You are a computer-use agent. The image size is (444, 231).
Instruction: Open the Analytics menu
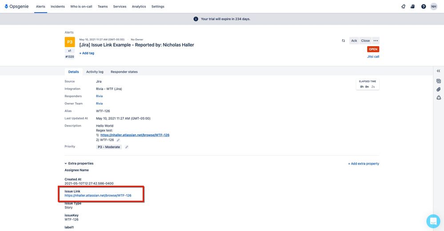coord(139,7)
